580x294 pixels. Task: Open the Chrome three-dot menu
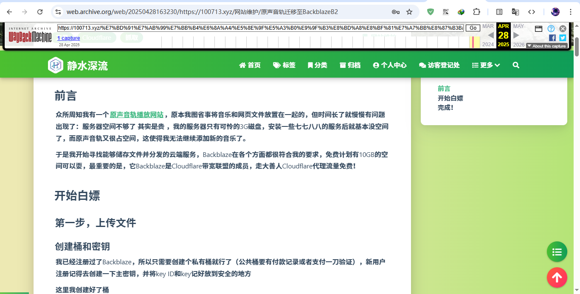571,12
